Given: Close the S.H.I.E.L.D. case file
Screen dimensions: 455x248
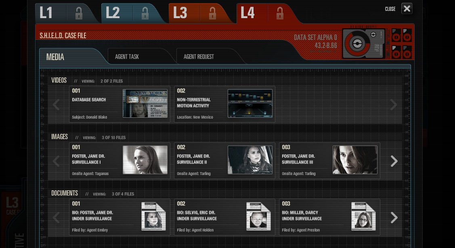Looking at the screenshot, I should pos(407,8).
